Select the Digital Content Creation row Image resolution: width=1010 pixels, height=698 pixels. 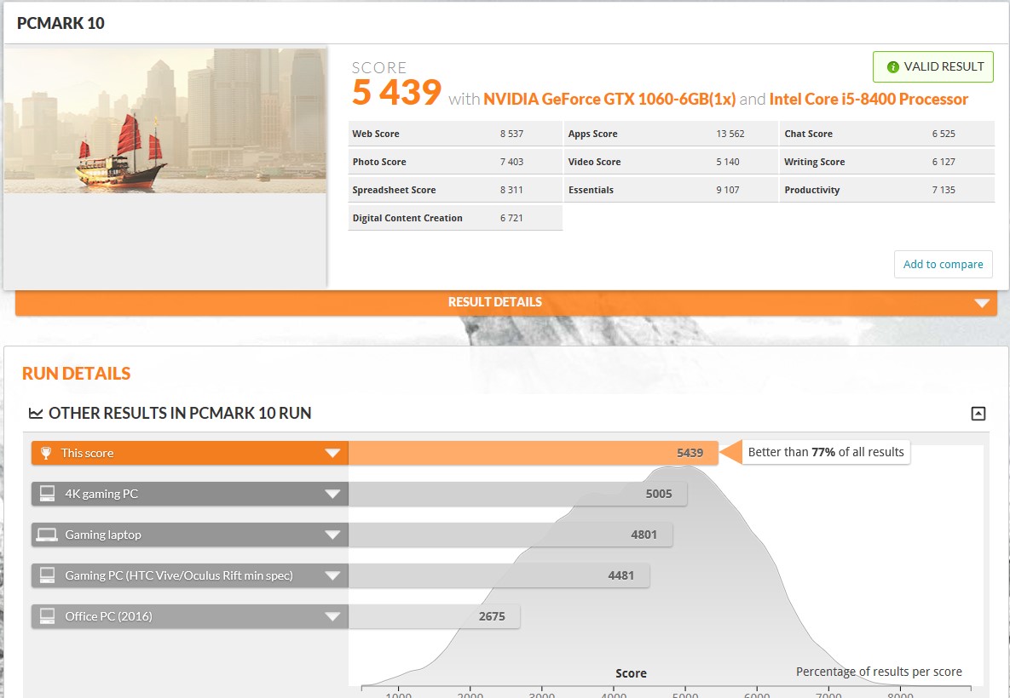click(455, 218)
